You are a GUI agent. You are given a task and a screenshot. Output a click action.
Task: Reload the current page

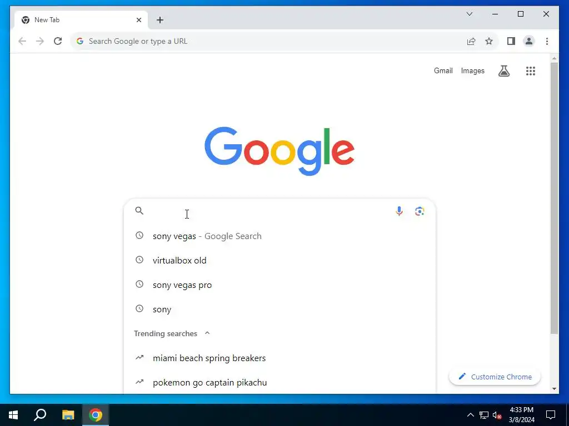(58, 41)
